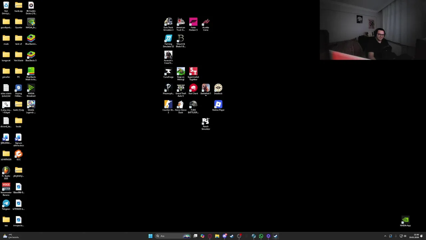Select the Mobile Legends shortcut
The width and height of the screenshot is (426, 240).
point(31,107)
